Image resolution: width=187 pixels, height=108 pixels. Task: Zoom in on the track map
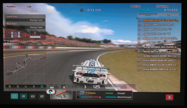coord(10,86)
